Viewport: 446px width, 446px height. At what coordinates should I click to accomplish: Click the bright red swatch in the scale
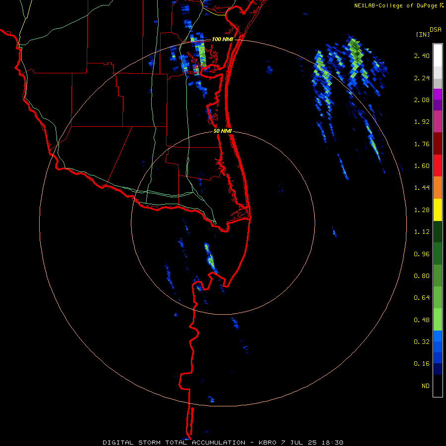click(x=438, y=166)
